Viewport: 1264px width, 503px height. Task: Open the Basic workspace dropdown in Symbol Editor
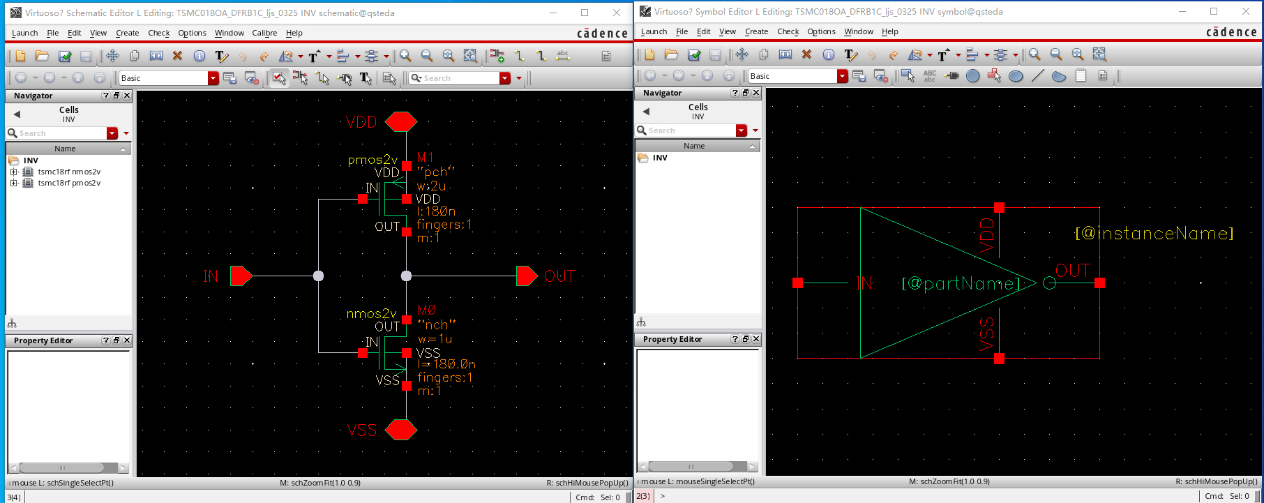pyautogui.click(x=843, y=76)
